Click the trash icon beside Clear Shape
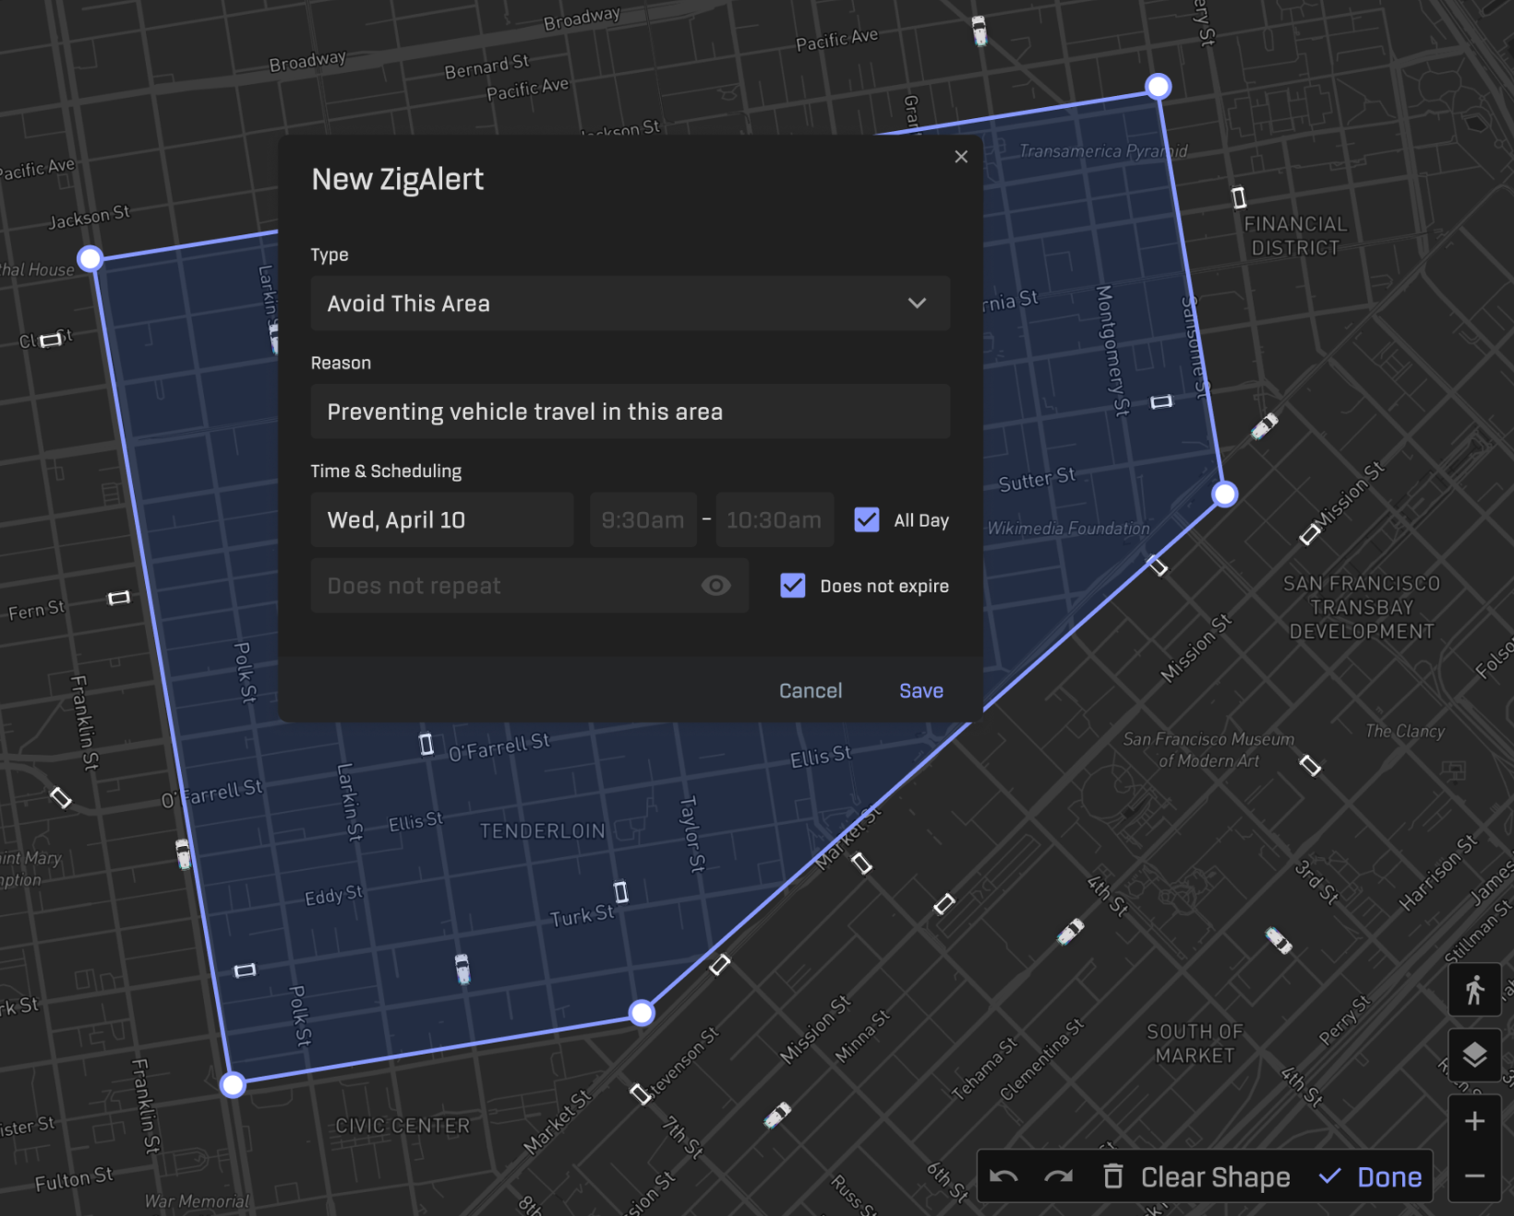 point(1112,1176)
